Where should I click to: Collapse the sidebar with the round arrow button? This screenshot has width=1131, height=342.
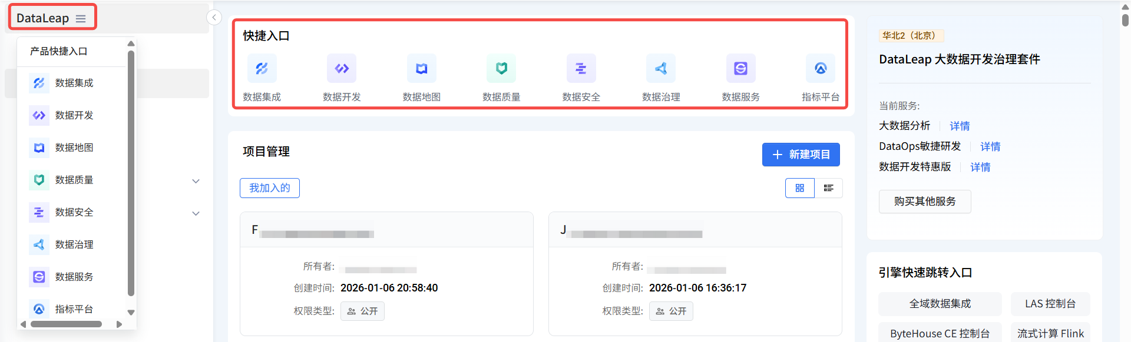[214, 18]
